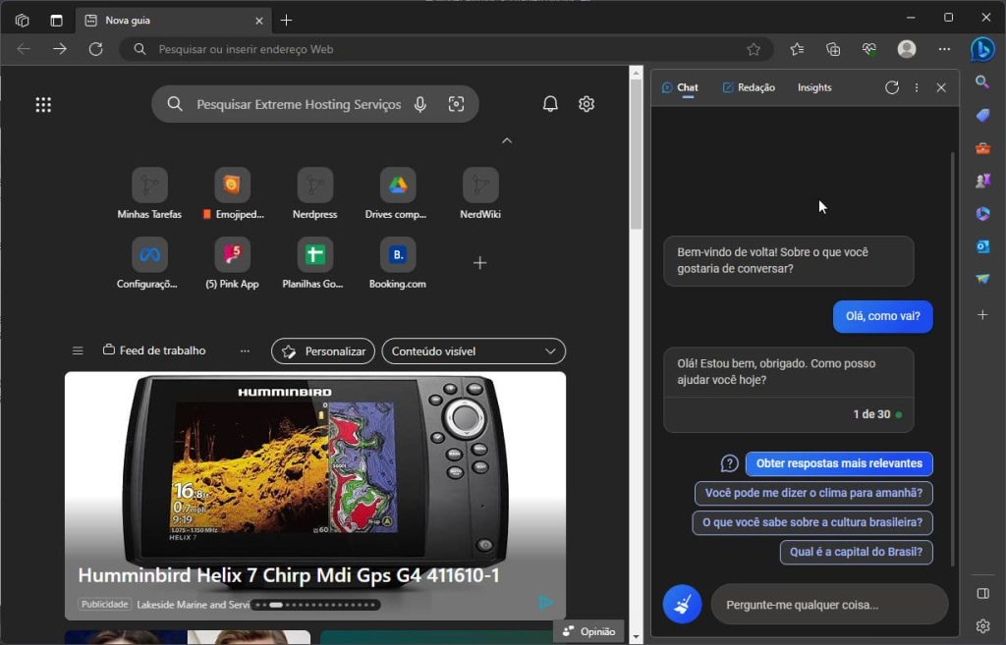
Task: Open the sidebar Outlook icon
Action: click(x=982, y=246)
